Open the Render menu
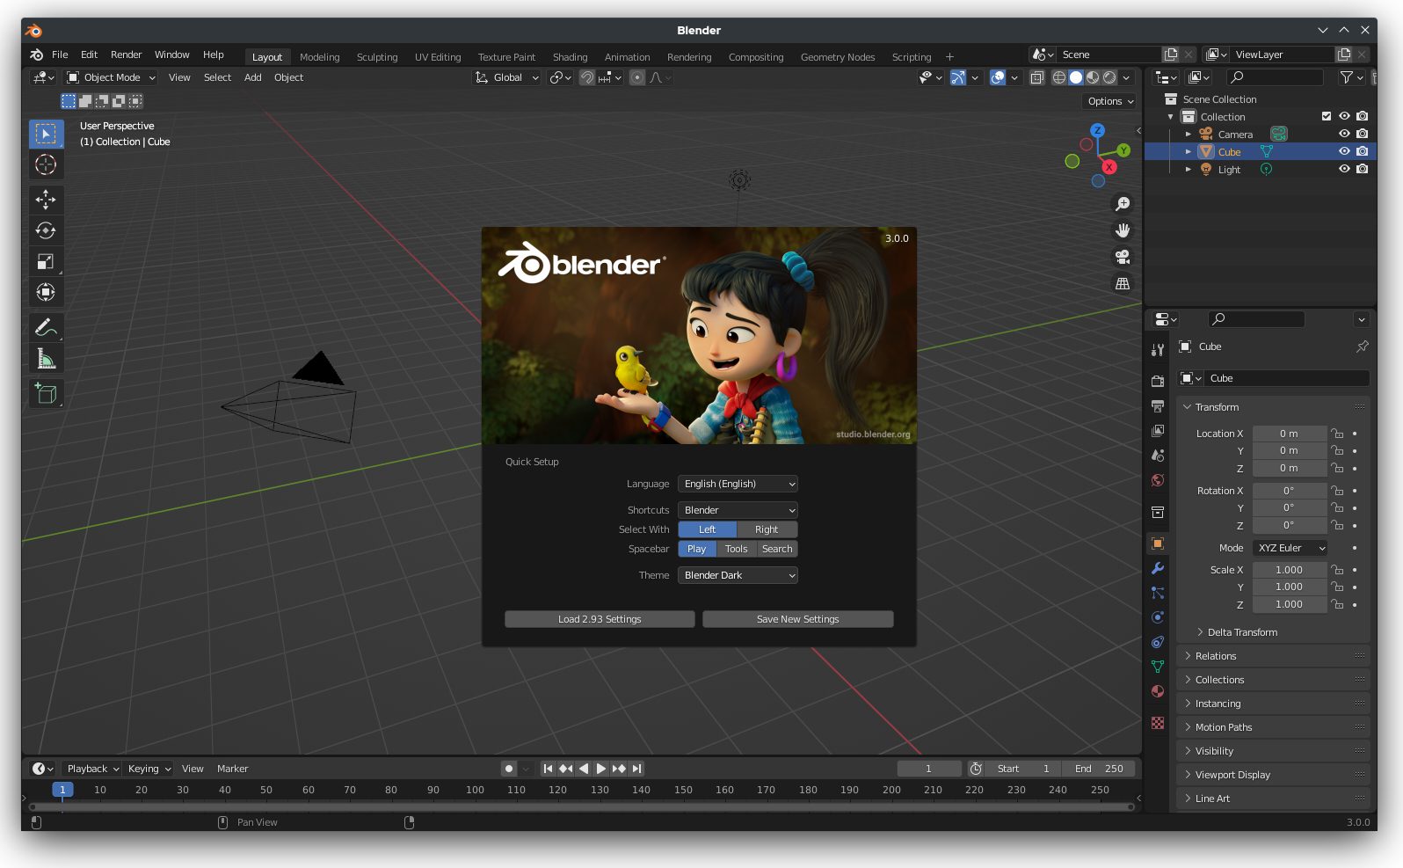Viewport: 1403px width, 868px height. 126,55
